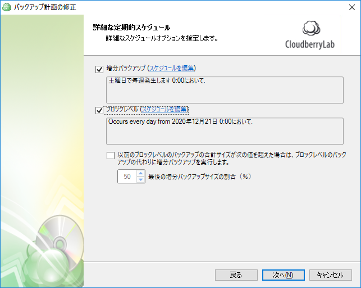Click the 詳細な定期的スケジュール heading
Viewport: 361px width, 288px height.
[x=131, y=28]
